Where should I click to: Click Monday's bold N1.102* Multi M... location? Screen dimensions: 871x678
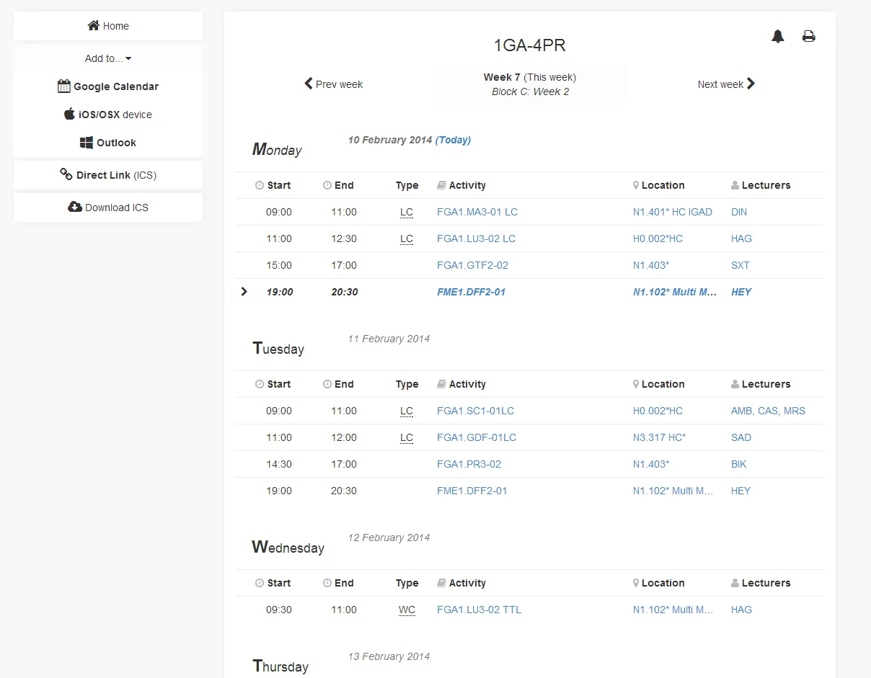pyautogui.click(x=674, y=292)
